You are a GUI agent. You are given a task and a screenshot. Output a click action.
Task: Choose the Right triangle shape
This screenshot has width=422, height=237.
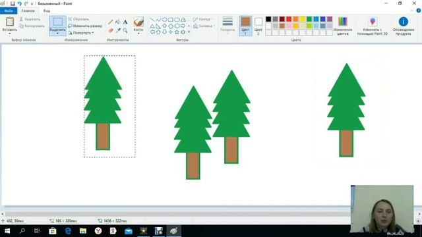point(158,26)
